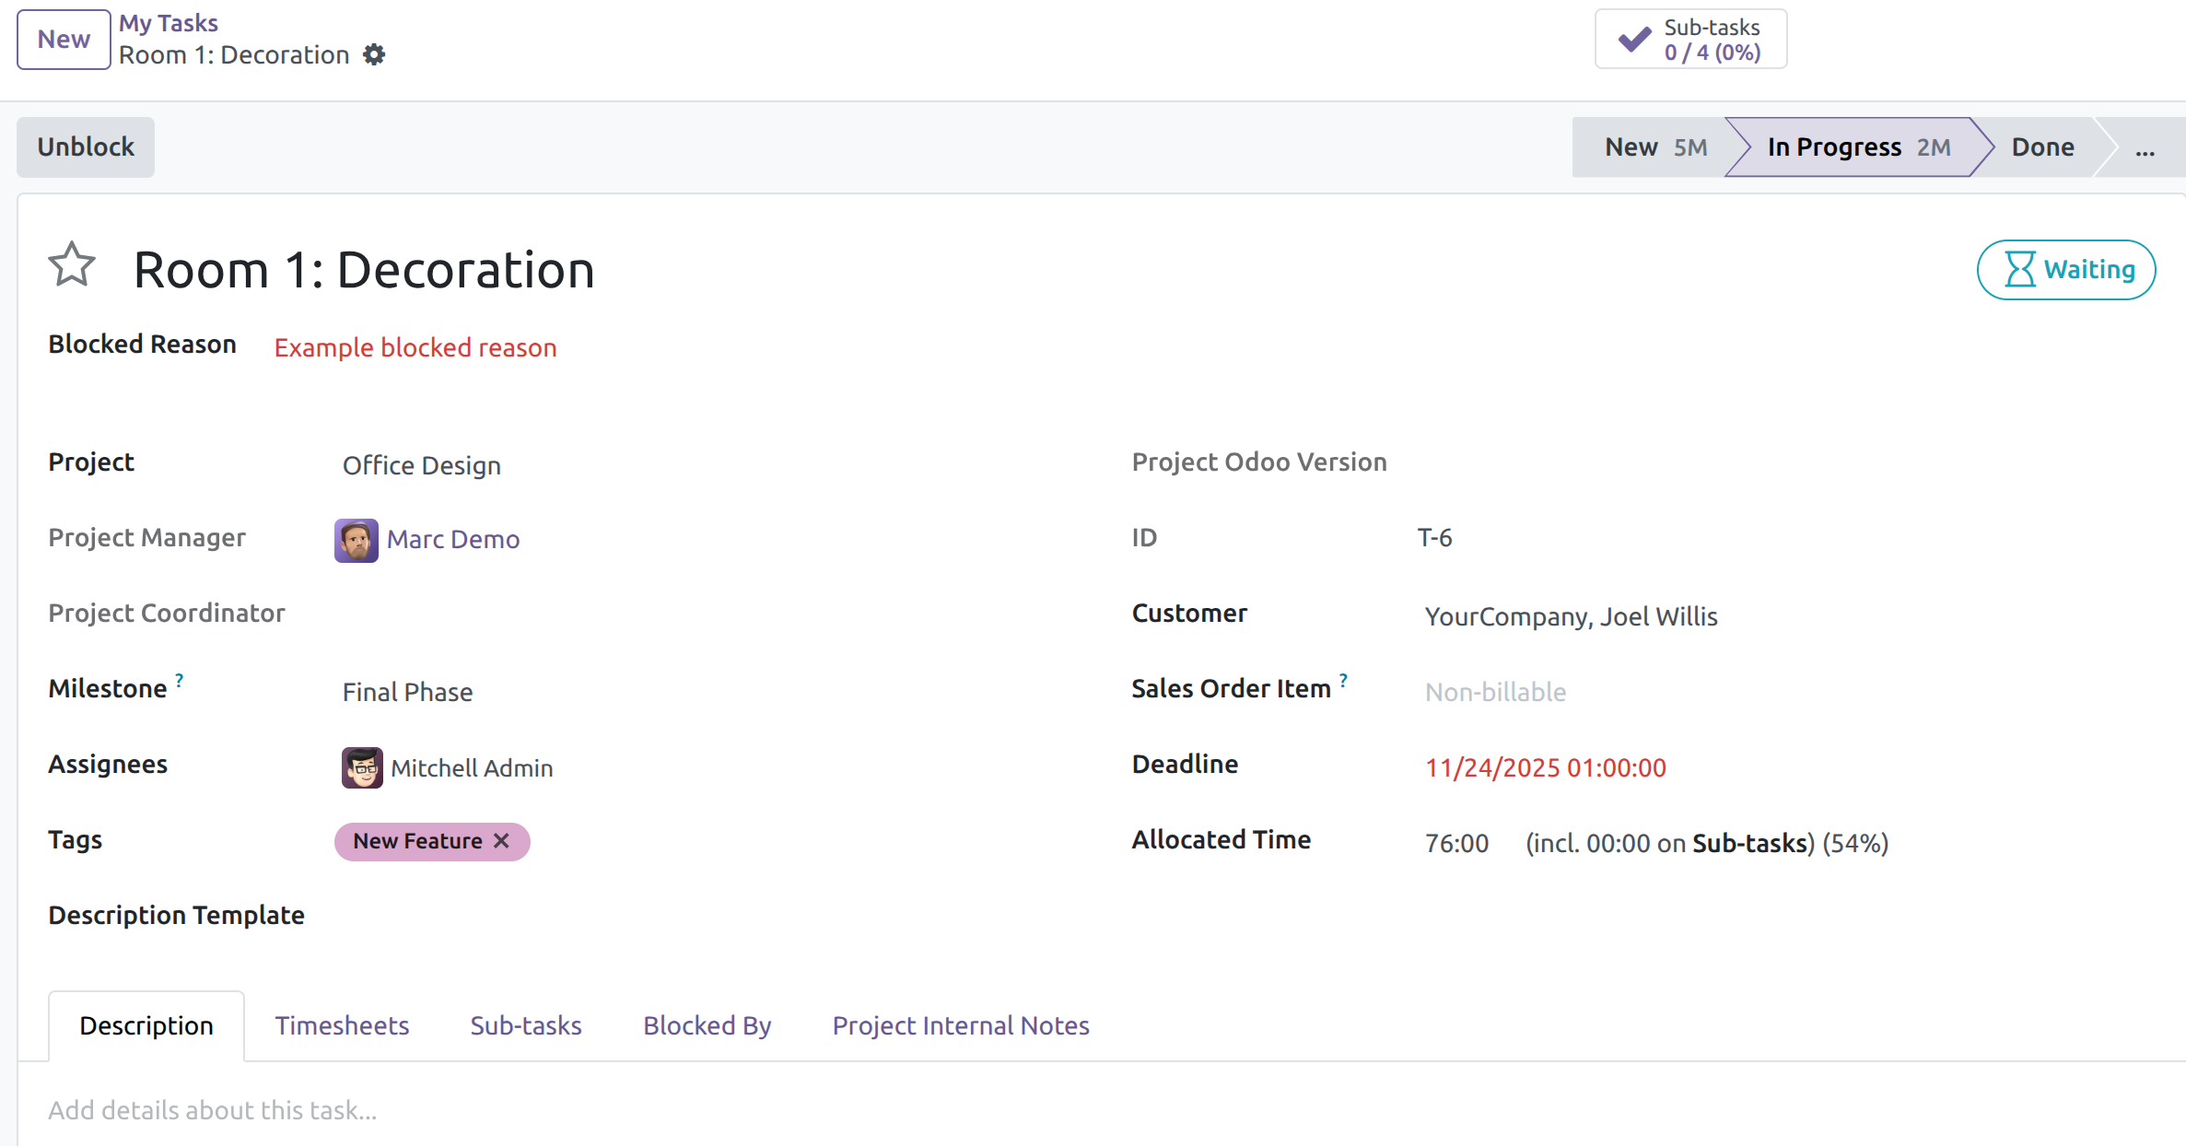Star the Room 1: Decoration task as priority
This screenshot has height=1146, width=2186.
(x=72, y=265)
